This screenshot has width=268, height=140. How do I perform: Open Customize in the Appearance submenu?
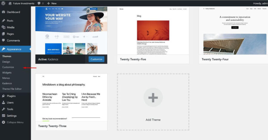(8, 67)
